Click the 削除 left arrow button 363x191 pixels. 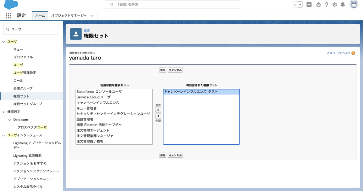[158, 116]
